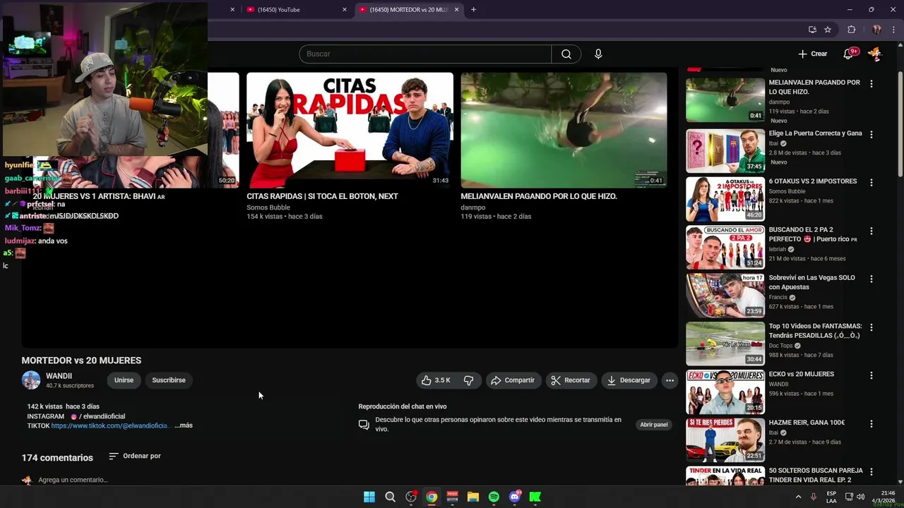Open the Chrome profile avatar

pos(876,30)
